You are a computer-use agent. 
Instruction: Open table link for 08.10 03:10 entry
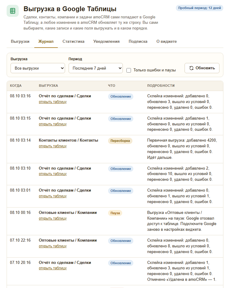coord(53,174)
